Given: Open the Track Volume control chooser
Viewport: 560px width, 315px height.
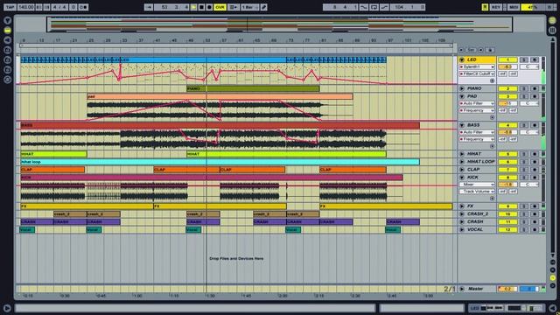Looking at the screenshot, I should [477, 192].
